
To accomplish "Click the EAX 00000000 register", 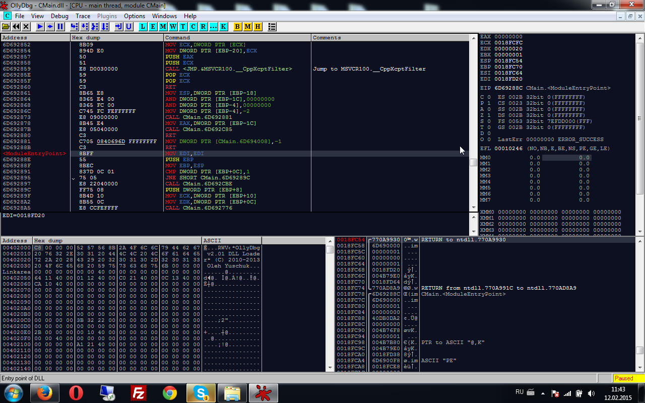I will tap(501, 37).
